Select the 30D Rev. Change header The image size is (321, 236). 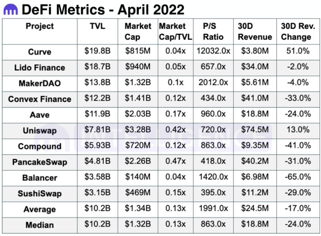click(x=297, y=32)
